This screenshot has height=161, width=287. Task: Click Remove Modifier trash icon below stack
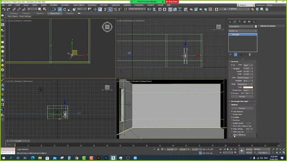pos(250,55)
